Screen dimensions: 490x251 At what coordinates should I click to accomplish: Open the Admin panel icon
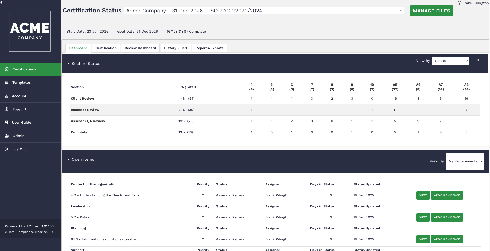7,136
